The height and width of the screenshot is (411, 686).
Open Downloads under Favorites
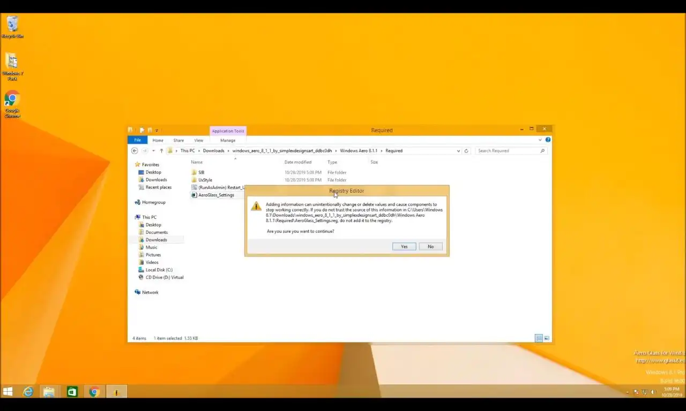153,180
